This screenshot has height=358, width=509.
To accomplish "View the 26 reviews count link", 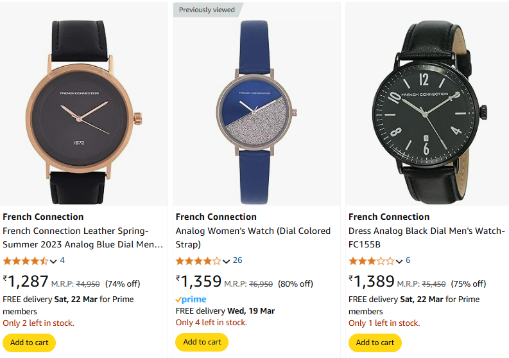I will pos(237,260).
